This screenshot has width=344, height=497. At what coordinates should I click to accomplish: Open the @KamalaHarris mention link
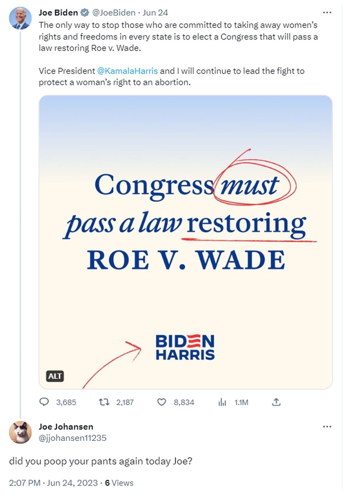pyautogui.click(x=127, y=71)
